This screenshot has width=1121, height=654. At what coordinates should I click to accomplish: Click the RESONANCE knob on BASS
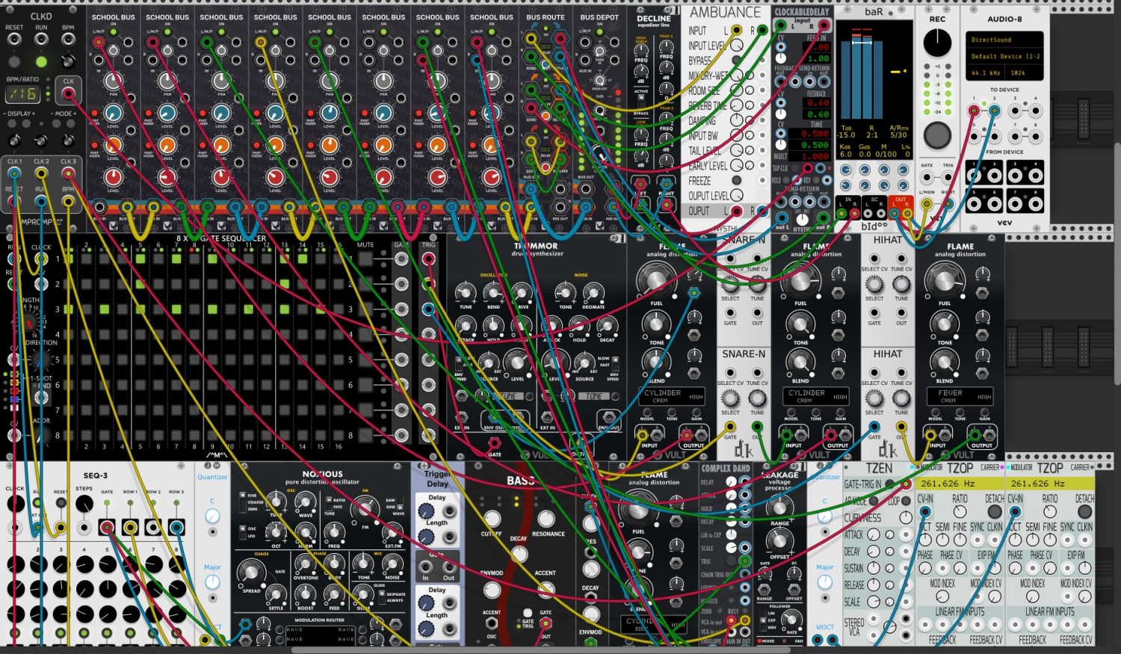tap(546, 519)
